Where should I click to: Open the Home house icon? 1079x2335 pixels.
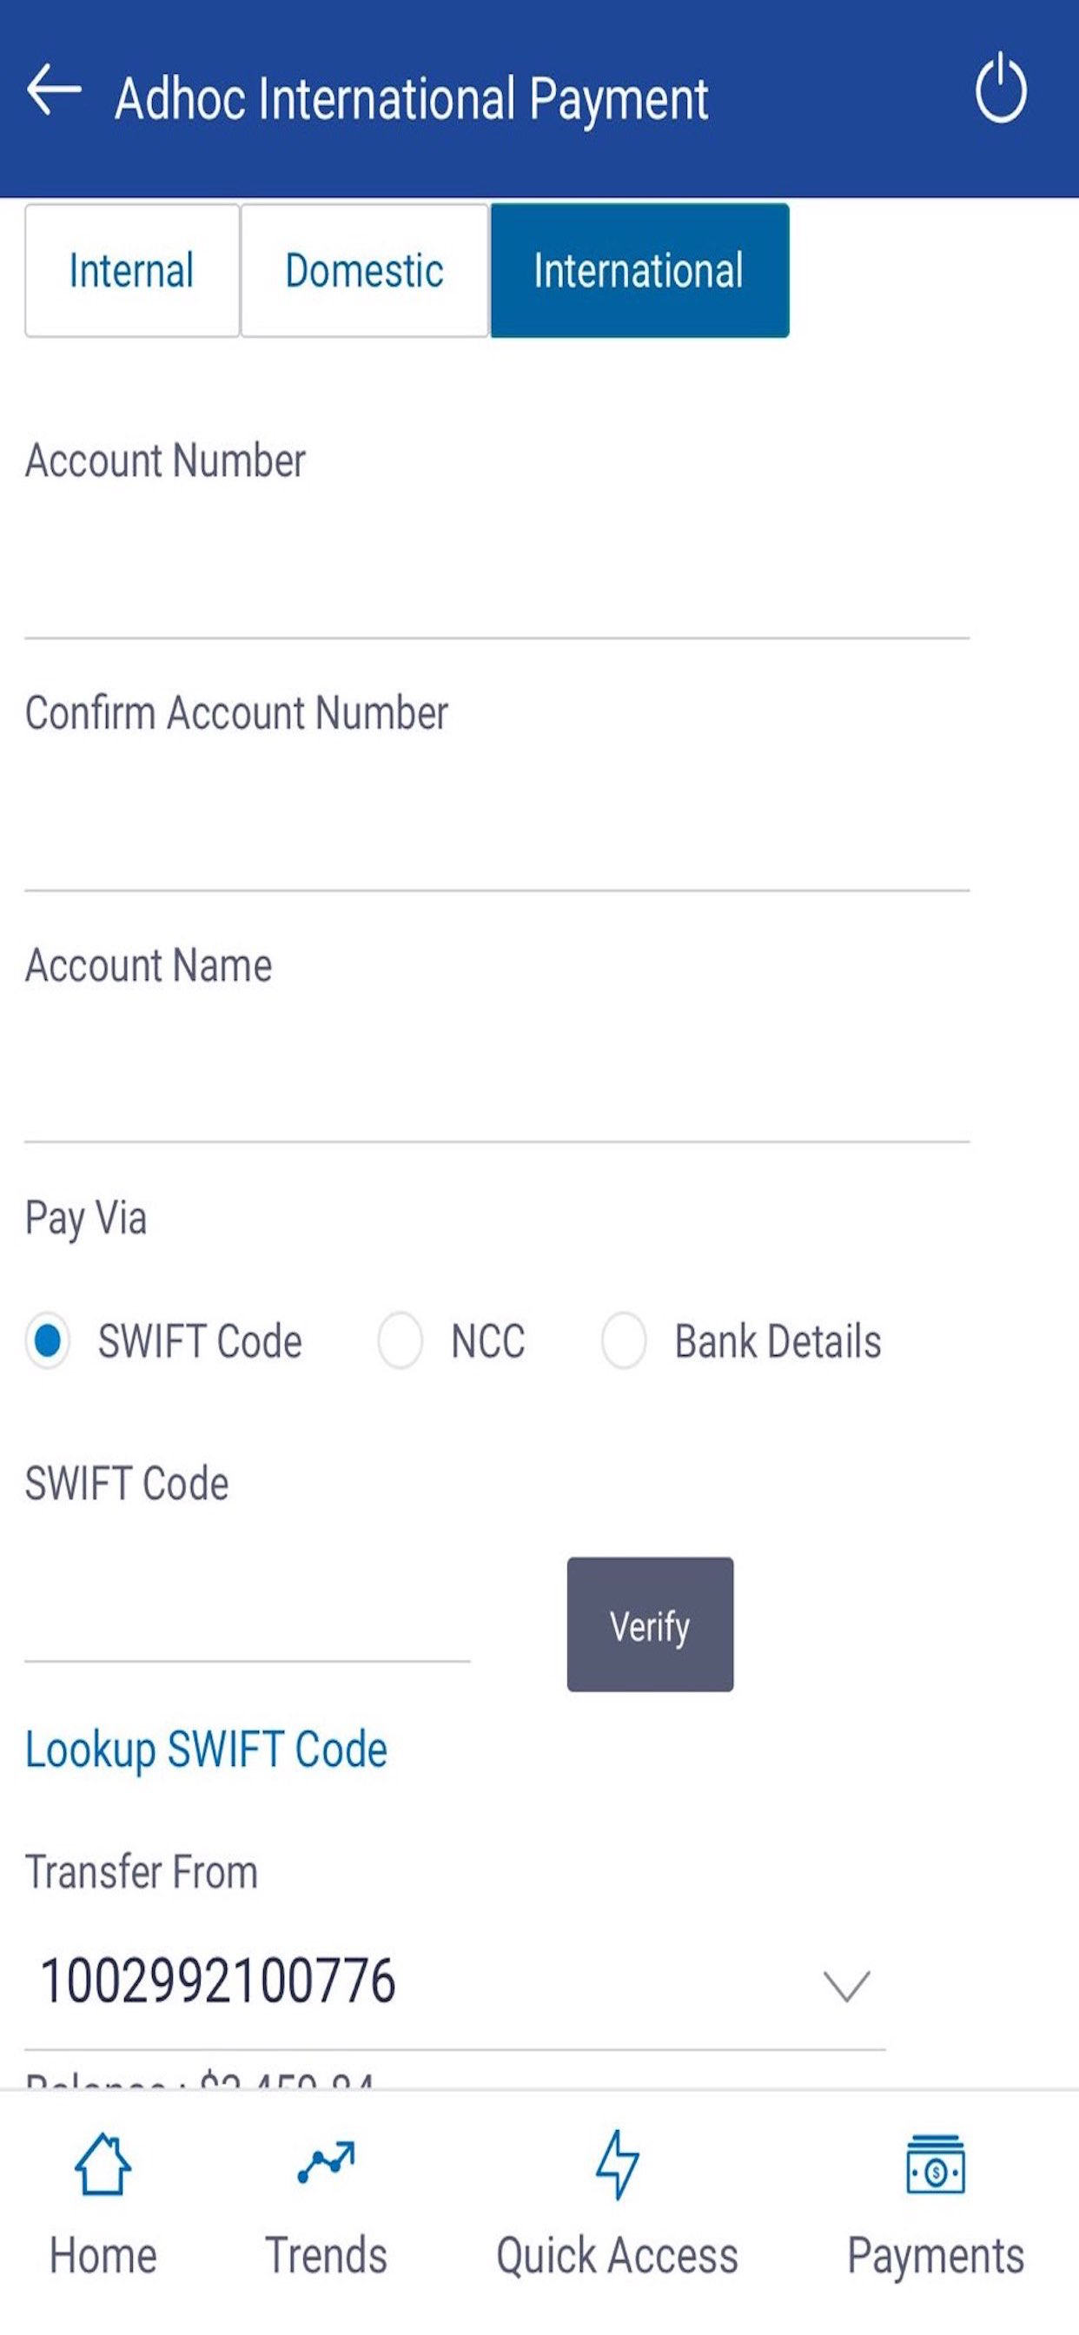[103, 2164]
